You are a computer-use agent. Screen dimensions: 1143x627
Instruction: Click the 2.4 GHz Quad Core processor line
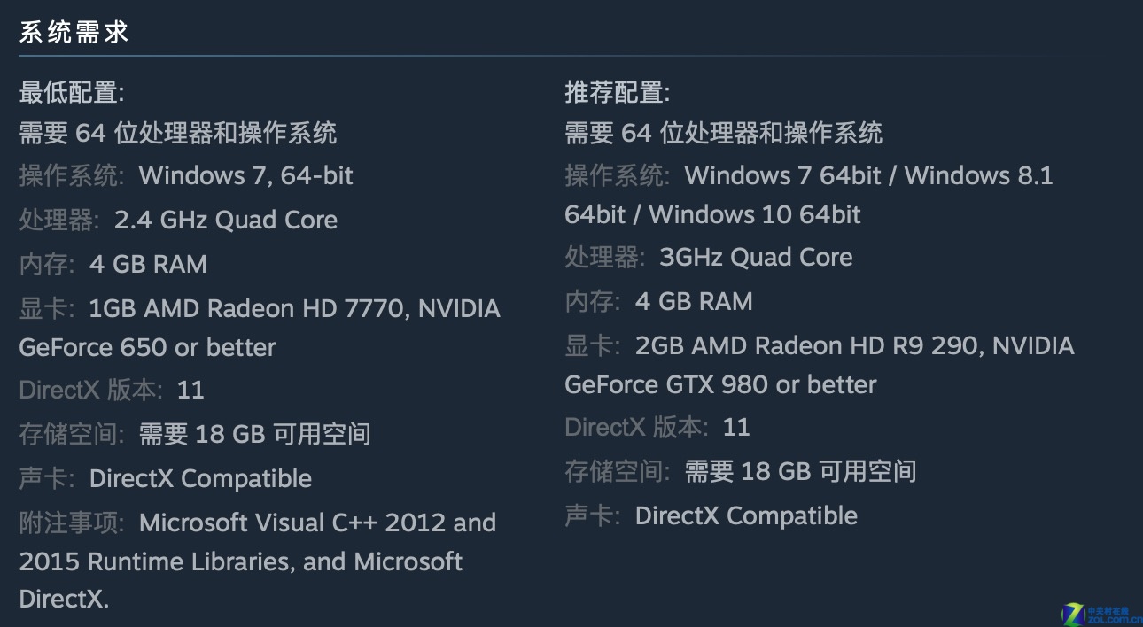point(178,220)
